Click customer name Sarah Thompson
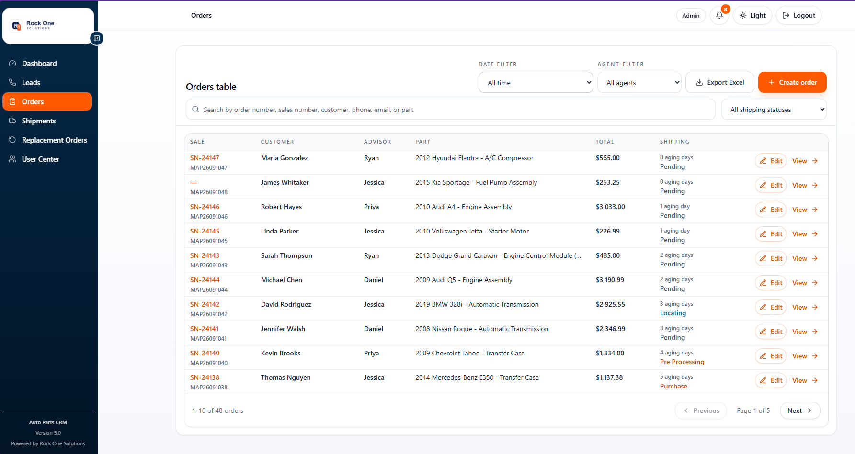The height and width of the screenshot is (454, 855). (286, 255)
